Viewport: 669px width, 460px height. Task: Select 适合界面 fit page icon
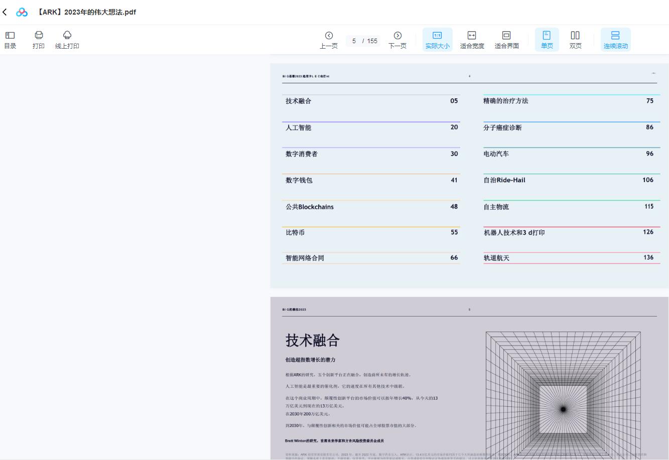[506, 40]
